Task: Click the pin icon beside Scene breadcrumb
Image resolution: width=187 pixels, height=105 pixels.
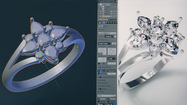Action: (99, 26)
